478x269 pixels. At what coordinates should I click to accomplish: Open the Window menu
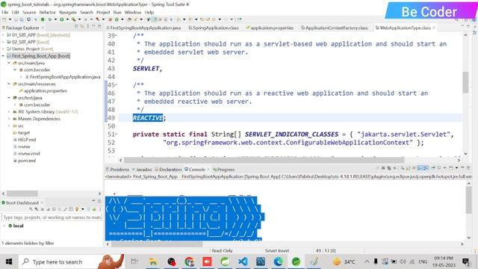(133, 12)
